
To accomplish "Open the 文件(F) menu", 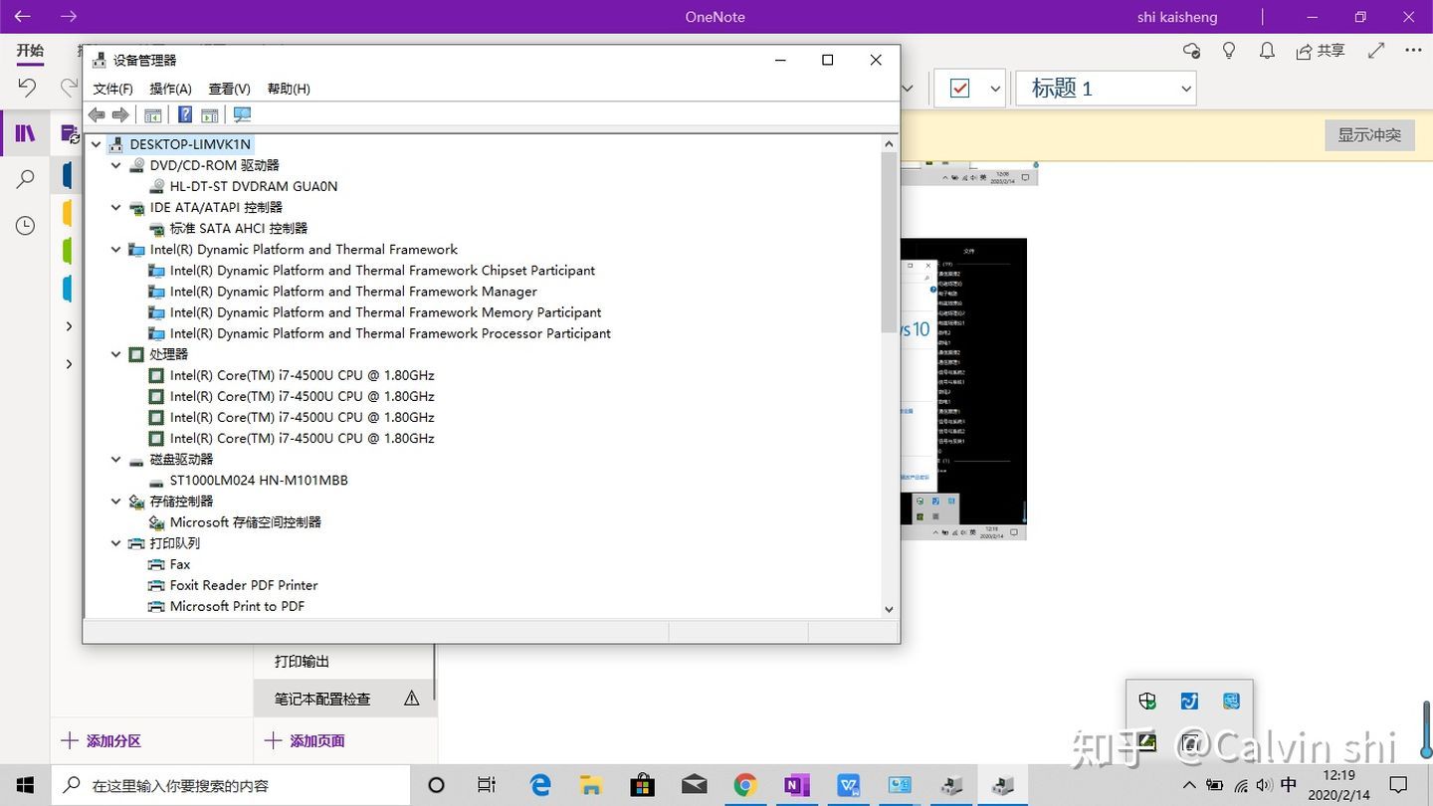I will coord(112,89).
